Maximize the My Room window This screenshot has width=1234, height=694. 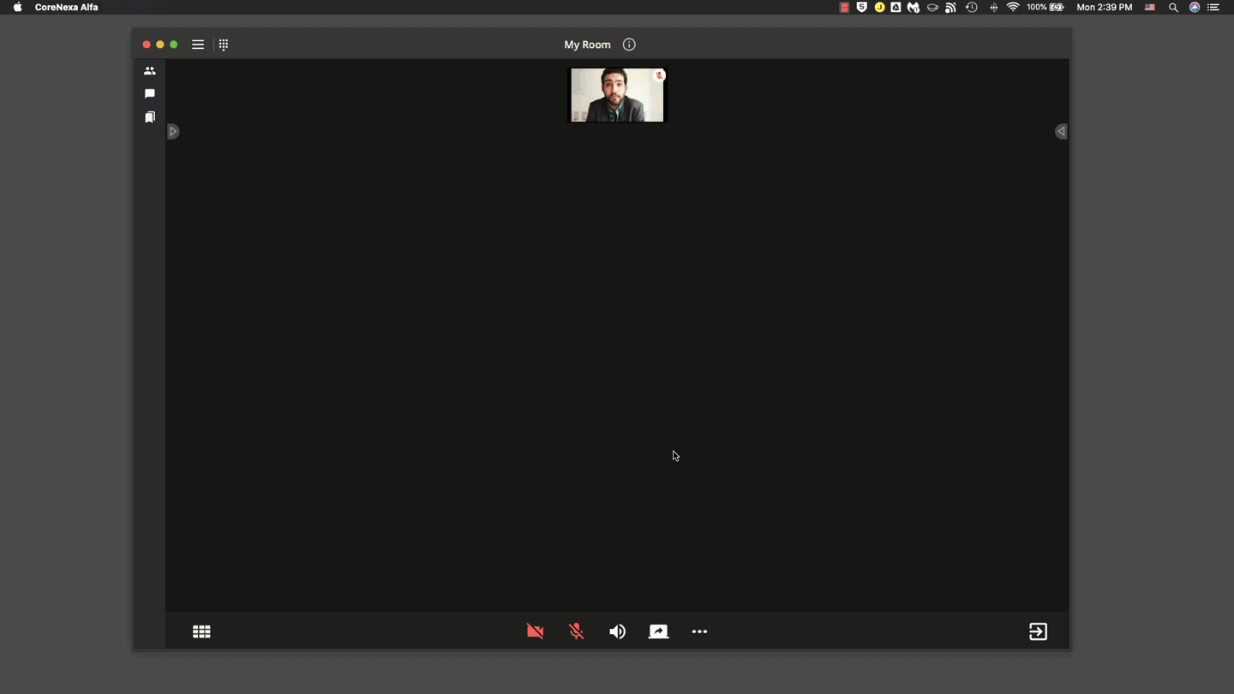pos(174,45)
